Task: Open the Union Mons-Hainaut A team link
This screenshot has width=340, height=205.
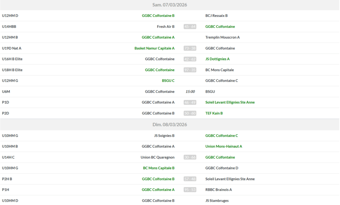Action: click(224, 146)
